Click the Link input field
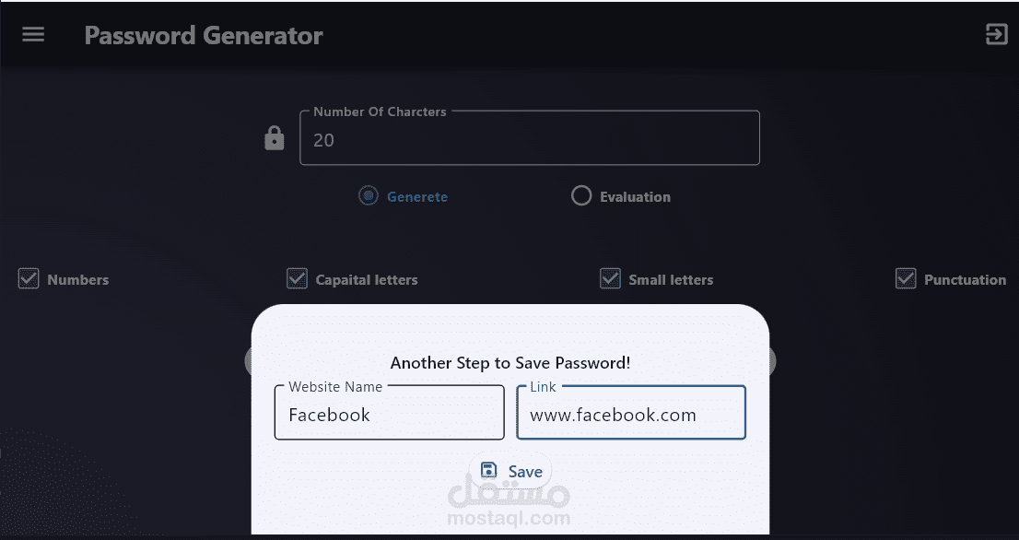 point(631,415)
